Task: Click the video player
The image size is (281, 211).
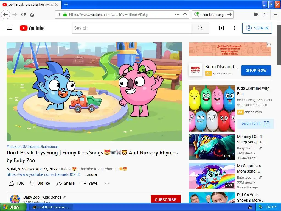Action: [94, 92]
